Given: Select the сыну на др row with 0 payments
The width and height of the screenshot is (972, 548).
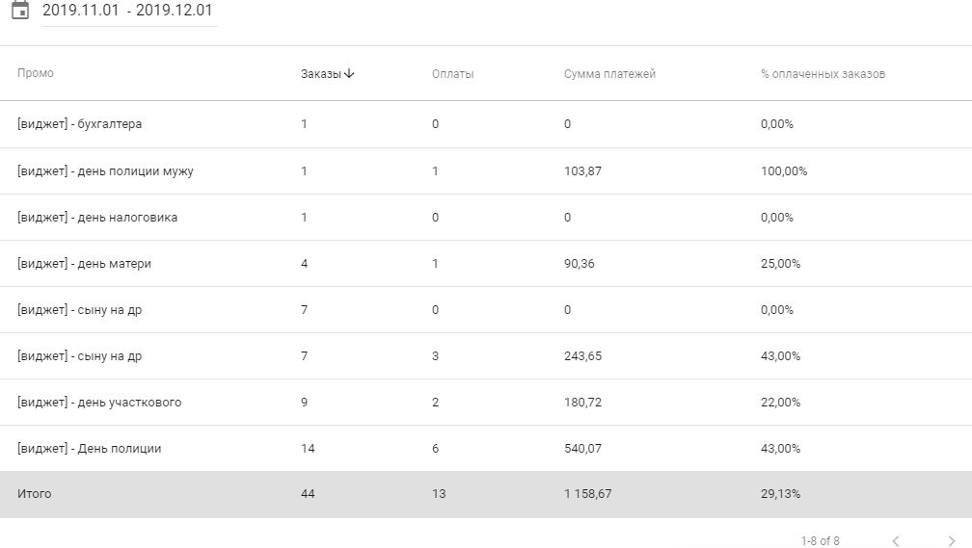Looking at the screenshot, I should (x=80, y=310).
